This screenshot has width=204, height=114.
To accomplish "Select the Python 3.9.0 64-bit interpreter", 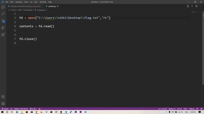I will click(21, 109).
